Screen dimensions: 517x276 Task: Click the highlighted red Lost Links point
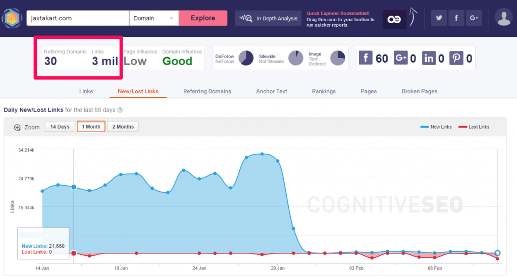(74, 253)
